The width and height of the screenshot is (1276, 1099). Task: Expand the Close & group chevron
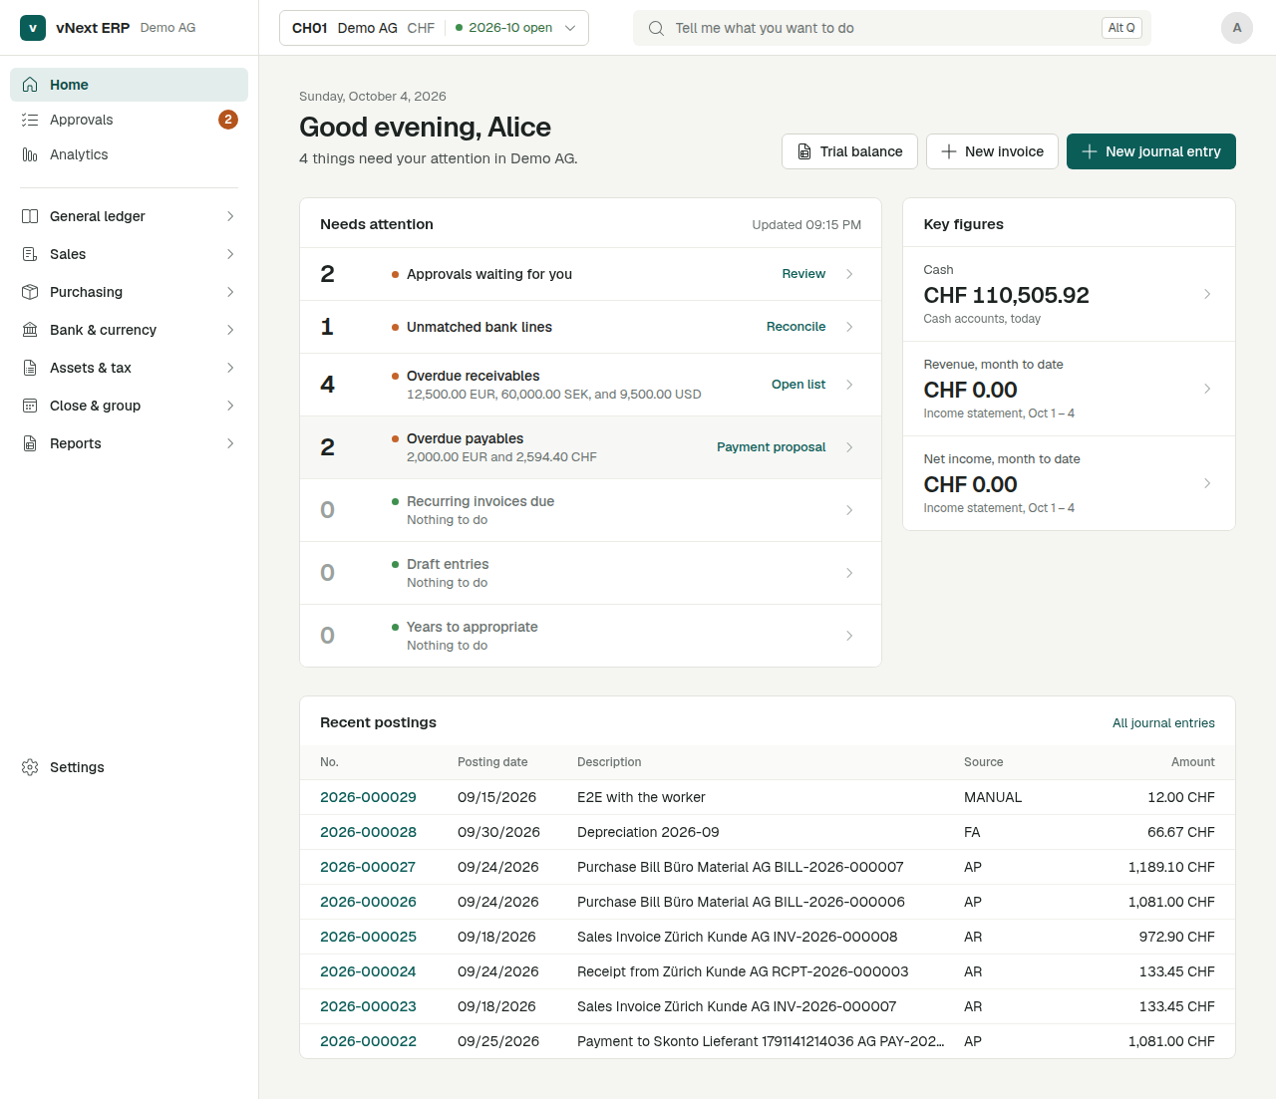pos(230,406)
